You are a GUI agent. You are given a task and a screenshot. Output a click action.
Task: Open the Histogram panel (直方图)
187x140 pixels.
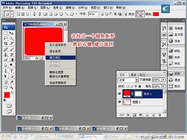(176, 35)
